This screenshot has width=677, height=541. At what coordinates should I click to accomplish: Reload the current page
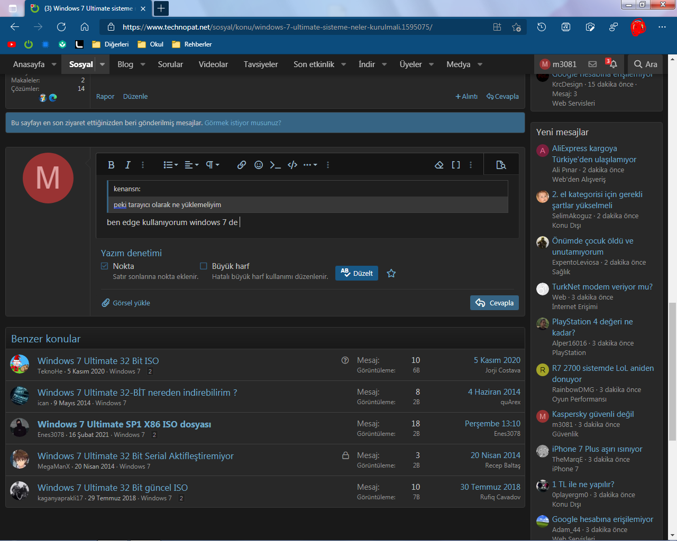tap(61, 27)
